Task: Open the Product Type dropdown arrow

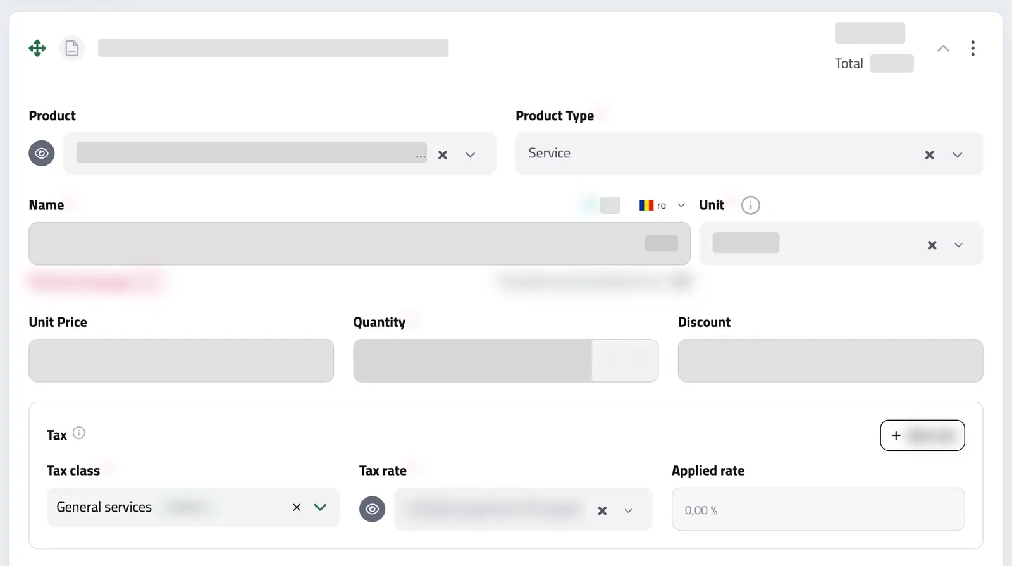Action: [x=958, y=155]
